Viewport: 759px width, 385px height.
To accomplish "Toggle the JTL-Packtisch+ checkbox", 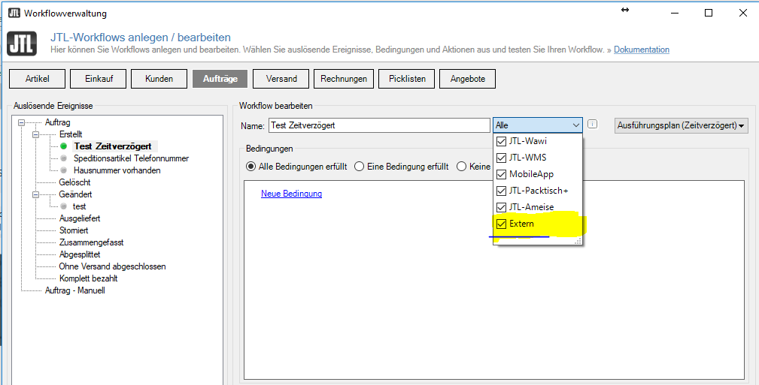I will coord(501,191).
